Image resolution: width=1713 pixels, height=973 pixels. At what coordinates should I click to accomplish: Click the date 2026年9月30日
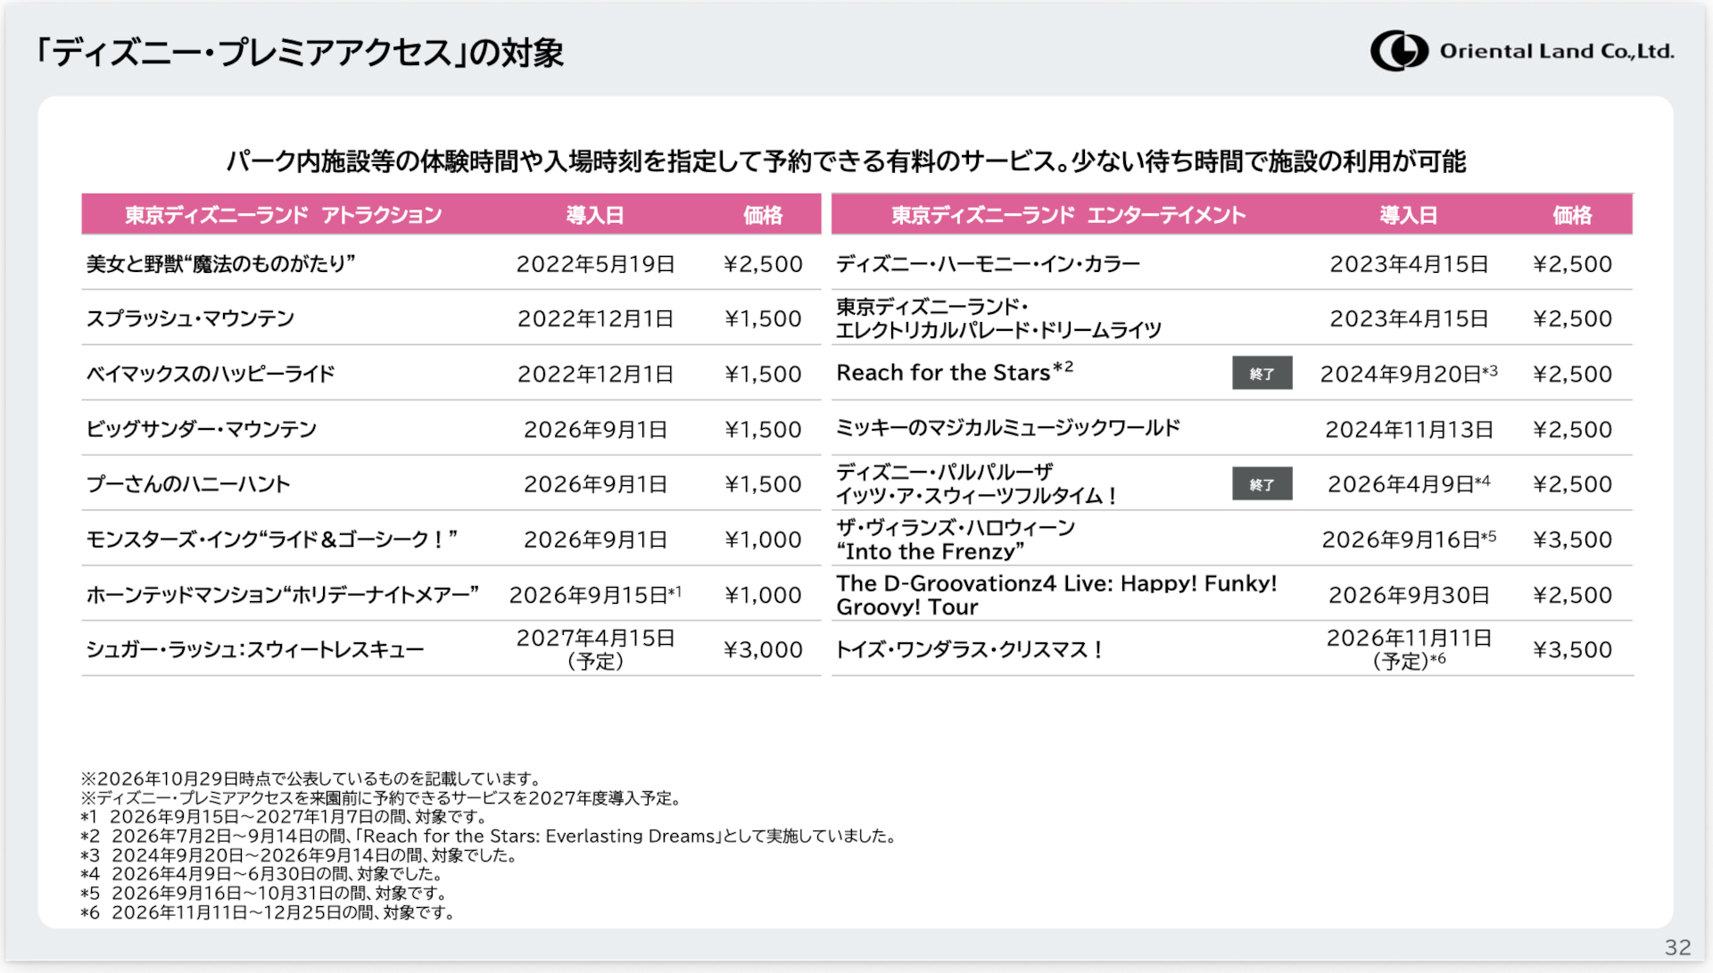[1409, 595]
